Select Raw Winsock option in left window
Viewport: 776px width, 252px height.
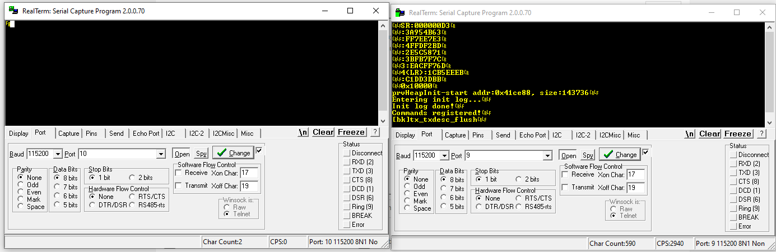(x=235, y=207)
